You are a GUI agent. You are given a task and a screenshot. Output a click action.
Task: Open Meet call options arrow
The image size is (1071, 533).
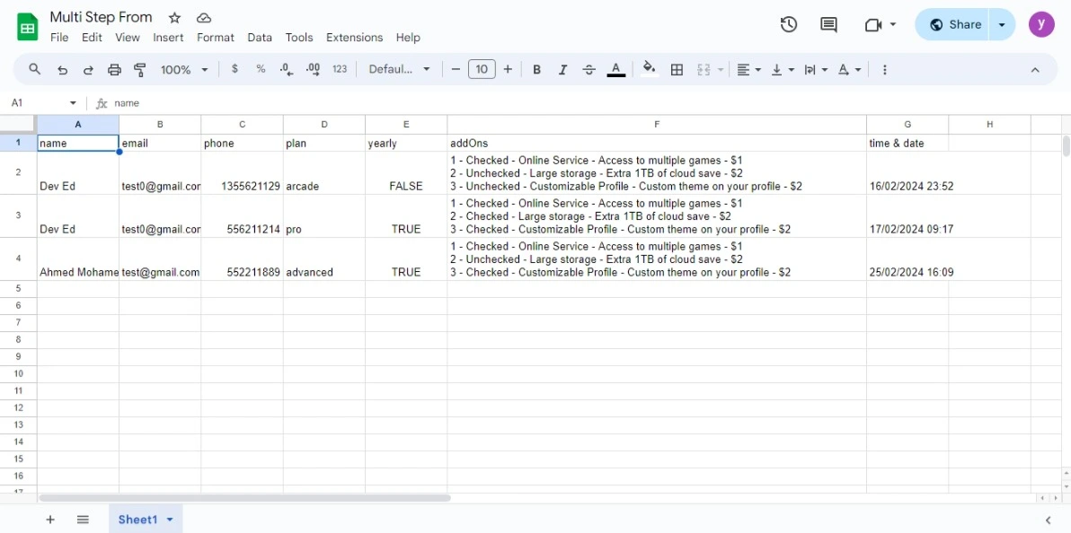pos(893,24)
